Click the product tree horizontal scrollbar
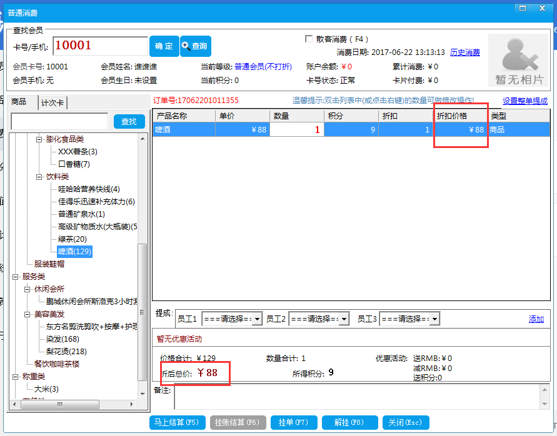The width and height of the screenshot is (557, 436). 59,405
